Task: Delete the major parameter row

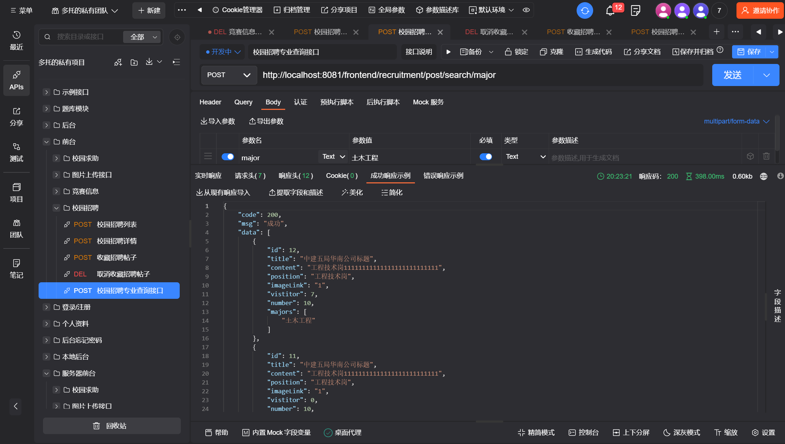Action: point(766,156)
